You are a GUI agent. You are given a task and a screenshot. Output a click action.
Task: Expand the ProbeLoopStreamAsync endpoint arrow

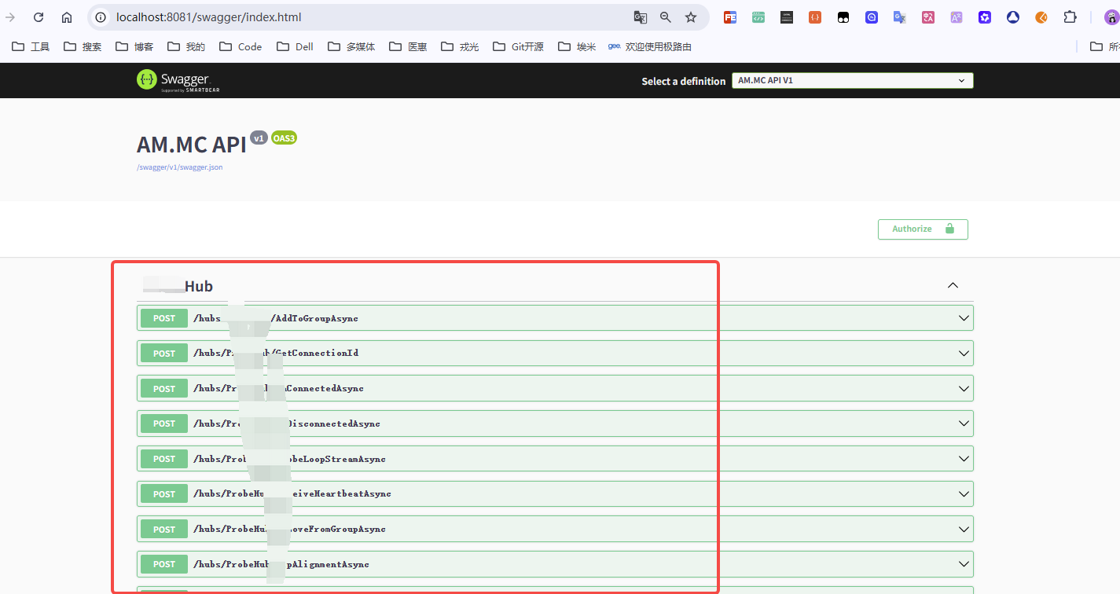click(964, 459)
